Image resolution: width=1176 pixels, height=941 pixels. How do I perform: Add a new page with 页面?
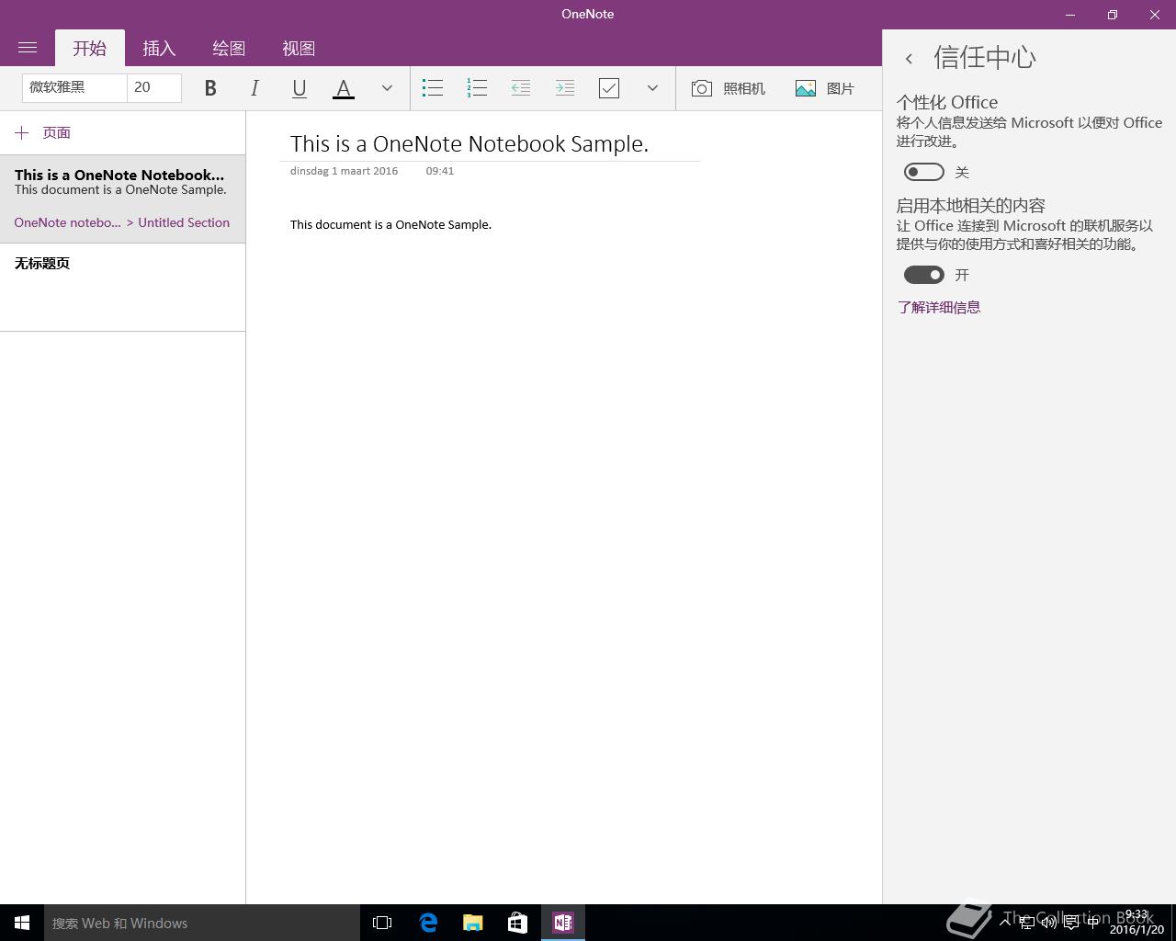point(43,132)
